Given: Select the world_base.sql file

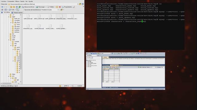Looking at the screenshot, I should click(x=39, y=27).
